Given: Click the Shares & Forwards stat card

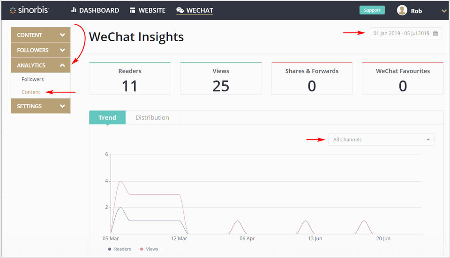Looking at the screenshot, I should point(312,78).
